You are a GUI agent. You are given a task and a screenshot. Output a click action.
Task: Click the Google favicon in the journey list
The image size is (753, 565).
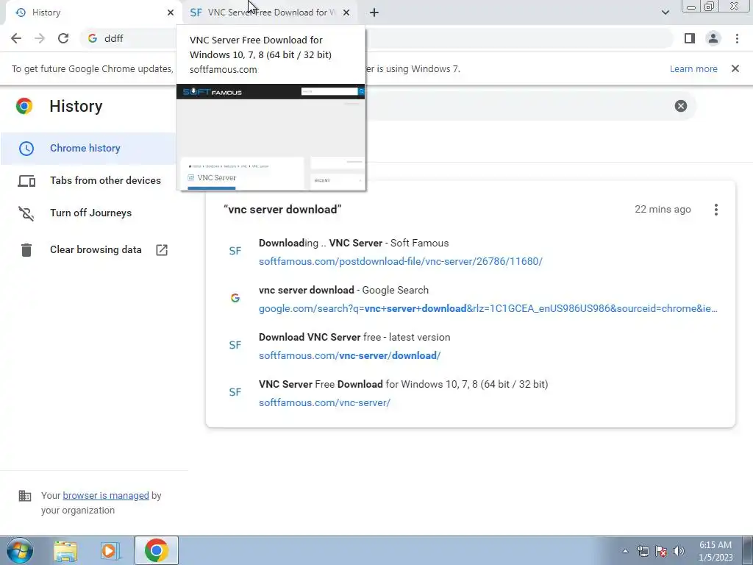(x=235, y=298)
